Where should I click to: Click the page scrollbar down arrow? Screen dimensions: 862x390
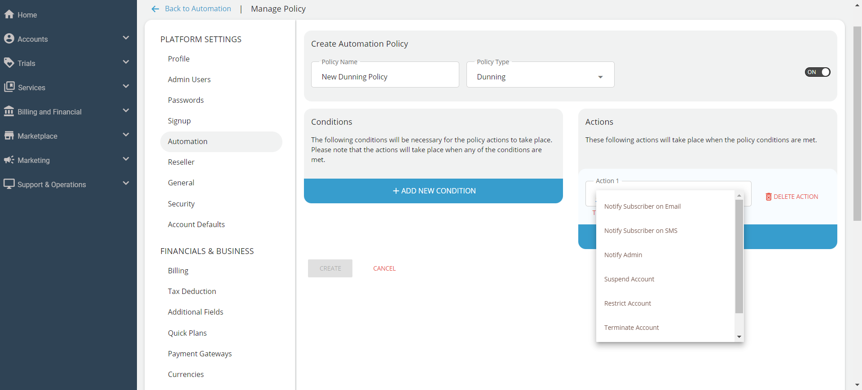point(857,385)
